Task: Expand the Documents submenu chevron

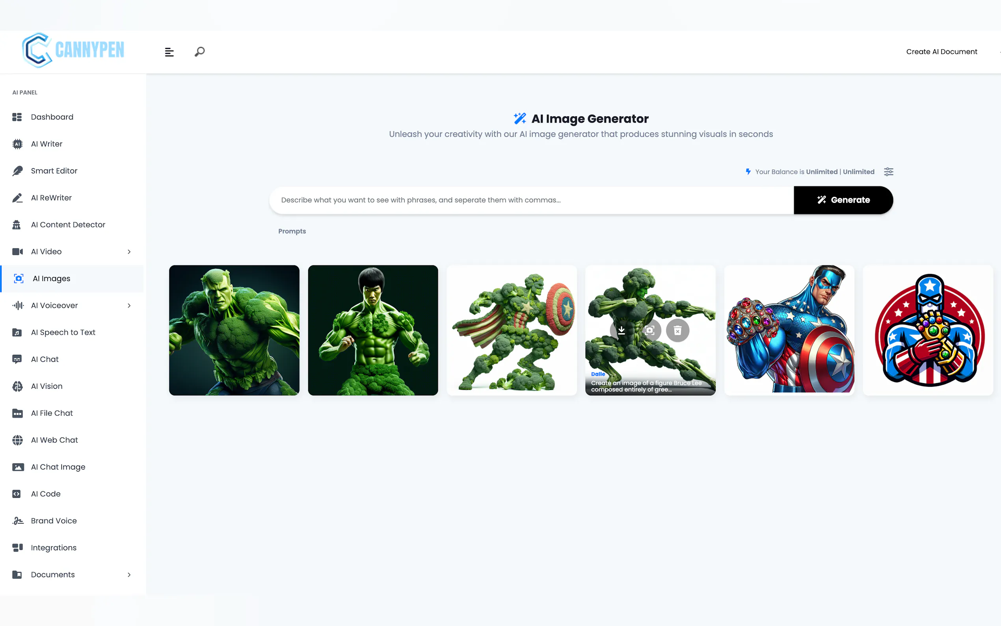Action: click(x=129, y=575)
